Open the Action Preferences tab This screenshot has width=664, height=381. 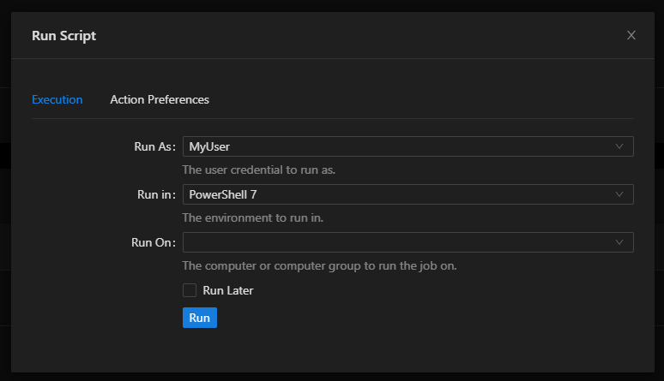coord(160,99)
